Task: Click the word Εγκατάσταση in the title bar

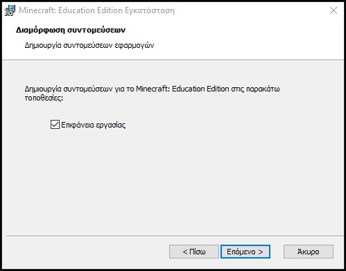Action: point(150,10)
